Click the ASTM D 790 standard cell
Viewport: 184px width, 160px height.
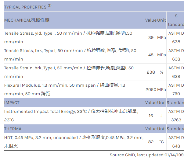click(x=176, y=89)
